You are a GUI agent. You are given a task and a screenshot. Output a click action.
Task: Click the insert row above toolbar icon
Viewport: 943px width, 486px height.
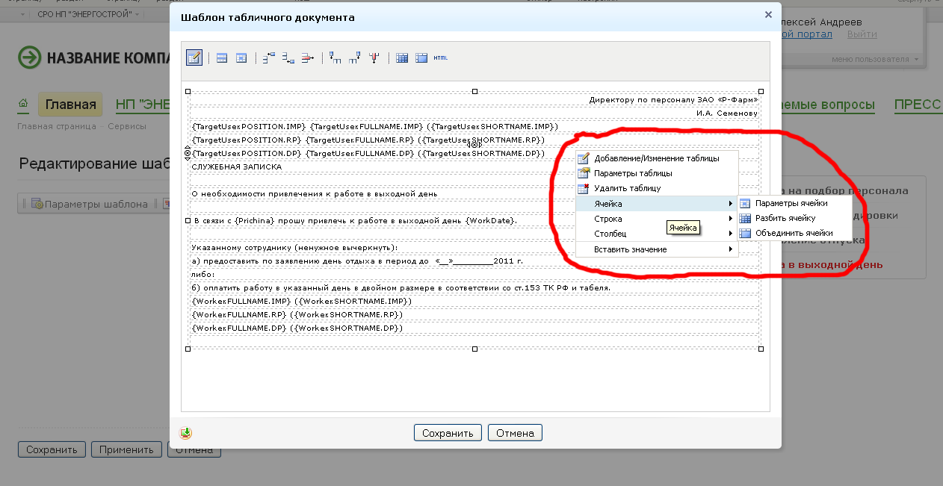pyautogui.click(x=269, y=57)
